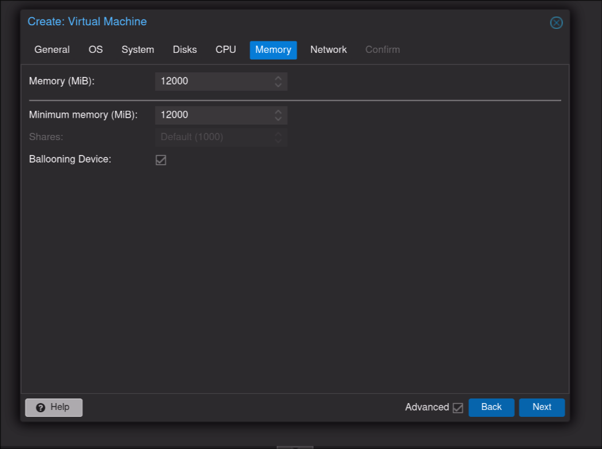602x449 pixels.
Task: Increase Memory (MiB) with the up arrow
Action: [x=278, y=78]
